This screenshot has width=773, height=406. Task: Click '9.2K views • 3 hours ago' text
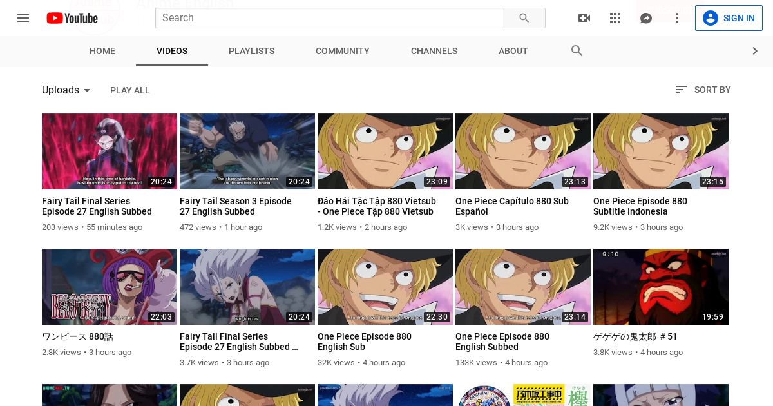pos(638,227)
